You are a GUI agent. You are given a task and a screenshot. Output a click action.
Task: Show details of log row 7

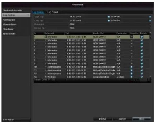[142, 57]
